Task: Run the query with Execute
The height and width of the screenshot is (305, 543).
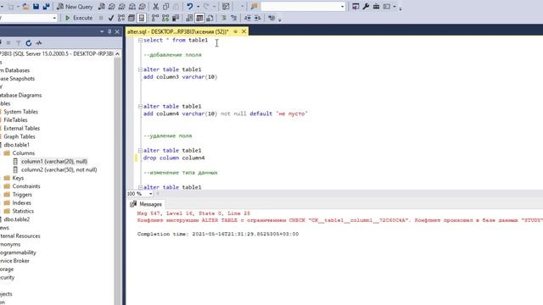Action: (x=79, y=18)
